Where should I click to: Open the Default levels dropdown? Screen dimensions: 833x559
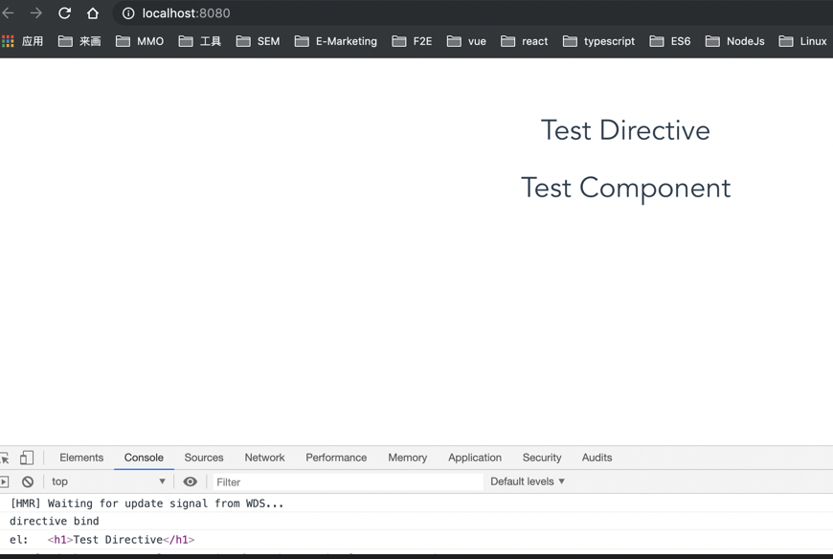(x=527, y=481)
